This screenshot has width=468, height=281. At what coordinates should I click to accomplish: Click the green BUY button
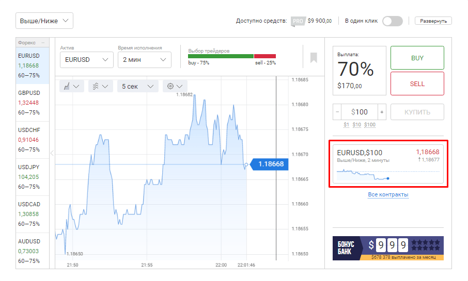(417, 58)
